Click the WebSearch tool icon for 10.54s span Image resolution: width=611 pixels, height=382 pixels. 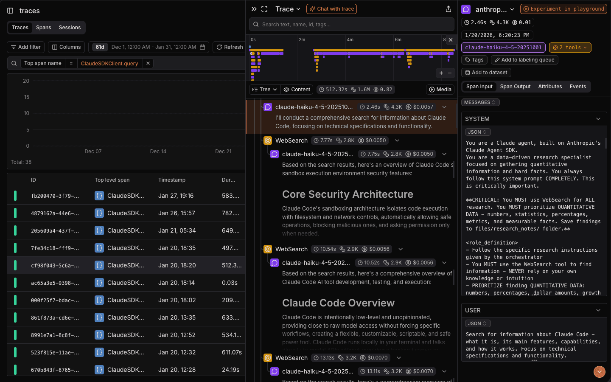[x=268, y=249]
